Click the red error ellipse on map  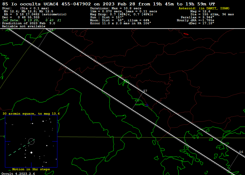tap(186, 34)
